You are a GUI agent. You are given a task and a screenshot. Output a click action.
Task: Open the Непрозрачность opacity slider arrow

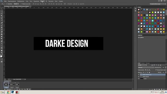(x=166, y=67)
